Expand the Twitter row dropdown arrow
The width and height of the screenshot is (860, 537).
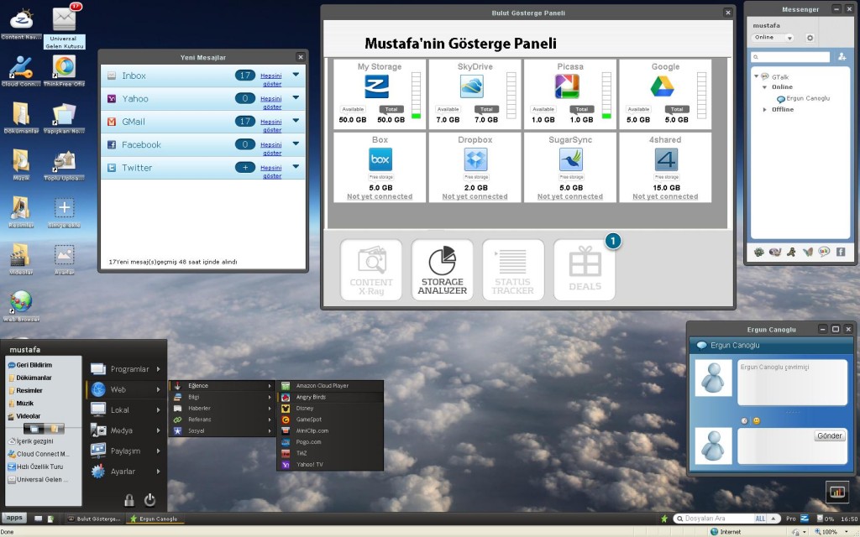(x=296, y=167)
